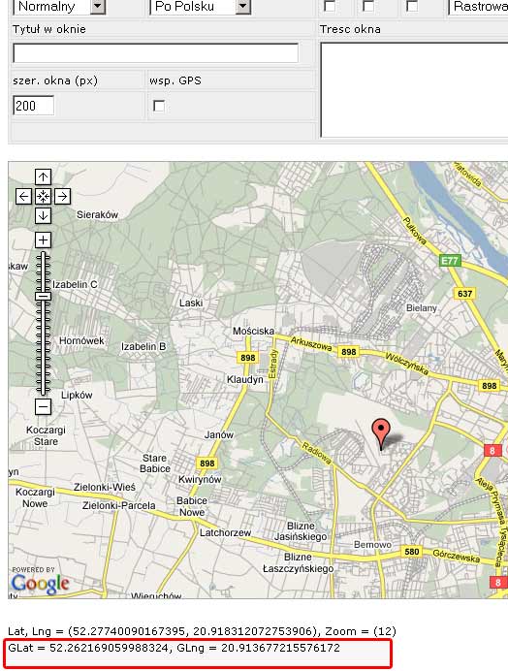The width and height of the screenshot is (508, 671).
Task: Click the Babice Nowe label on the map
Action: [x=192, y=506]
